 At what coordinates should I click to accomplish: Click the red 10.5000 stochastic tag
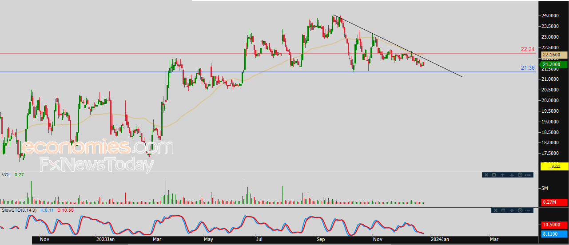pyautogui.click(x=554, y=225)
